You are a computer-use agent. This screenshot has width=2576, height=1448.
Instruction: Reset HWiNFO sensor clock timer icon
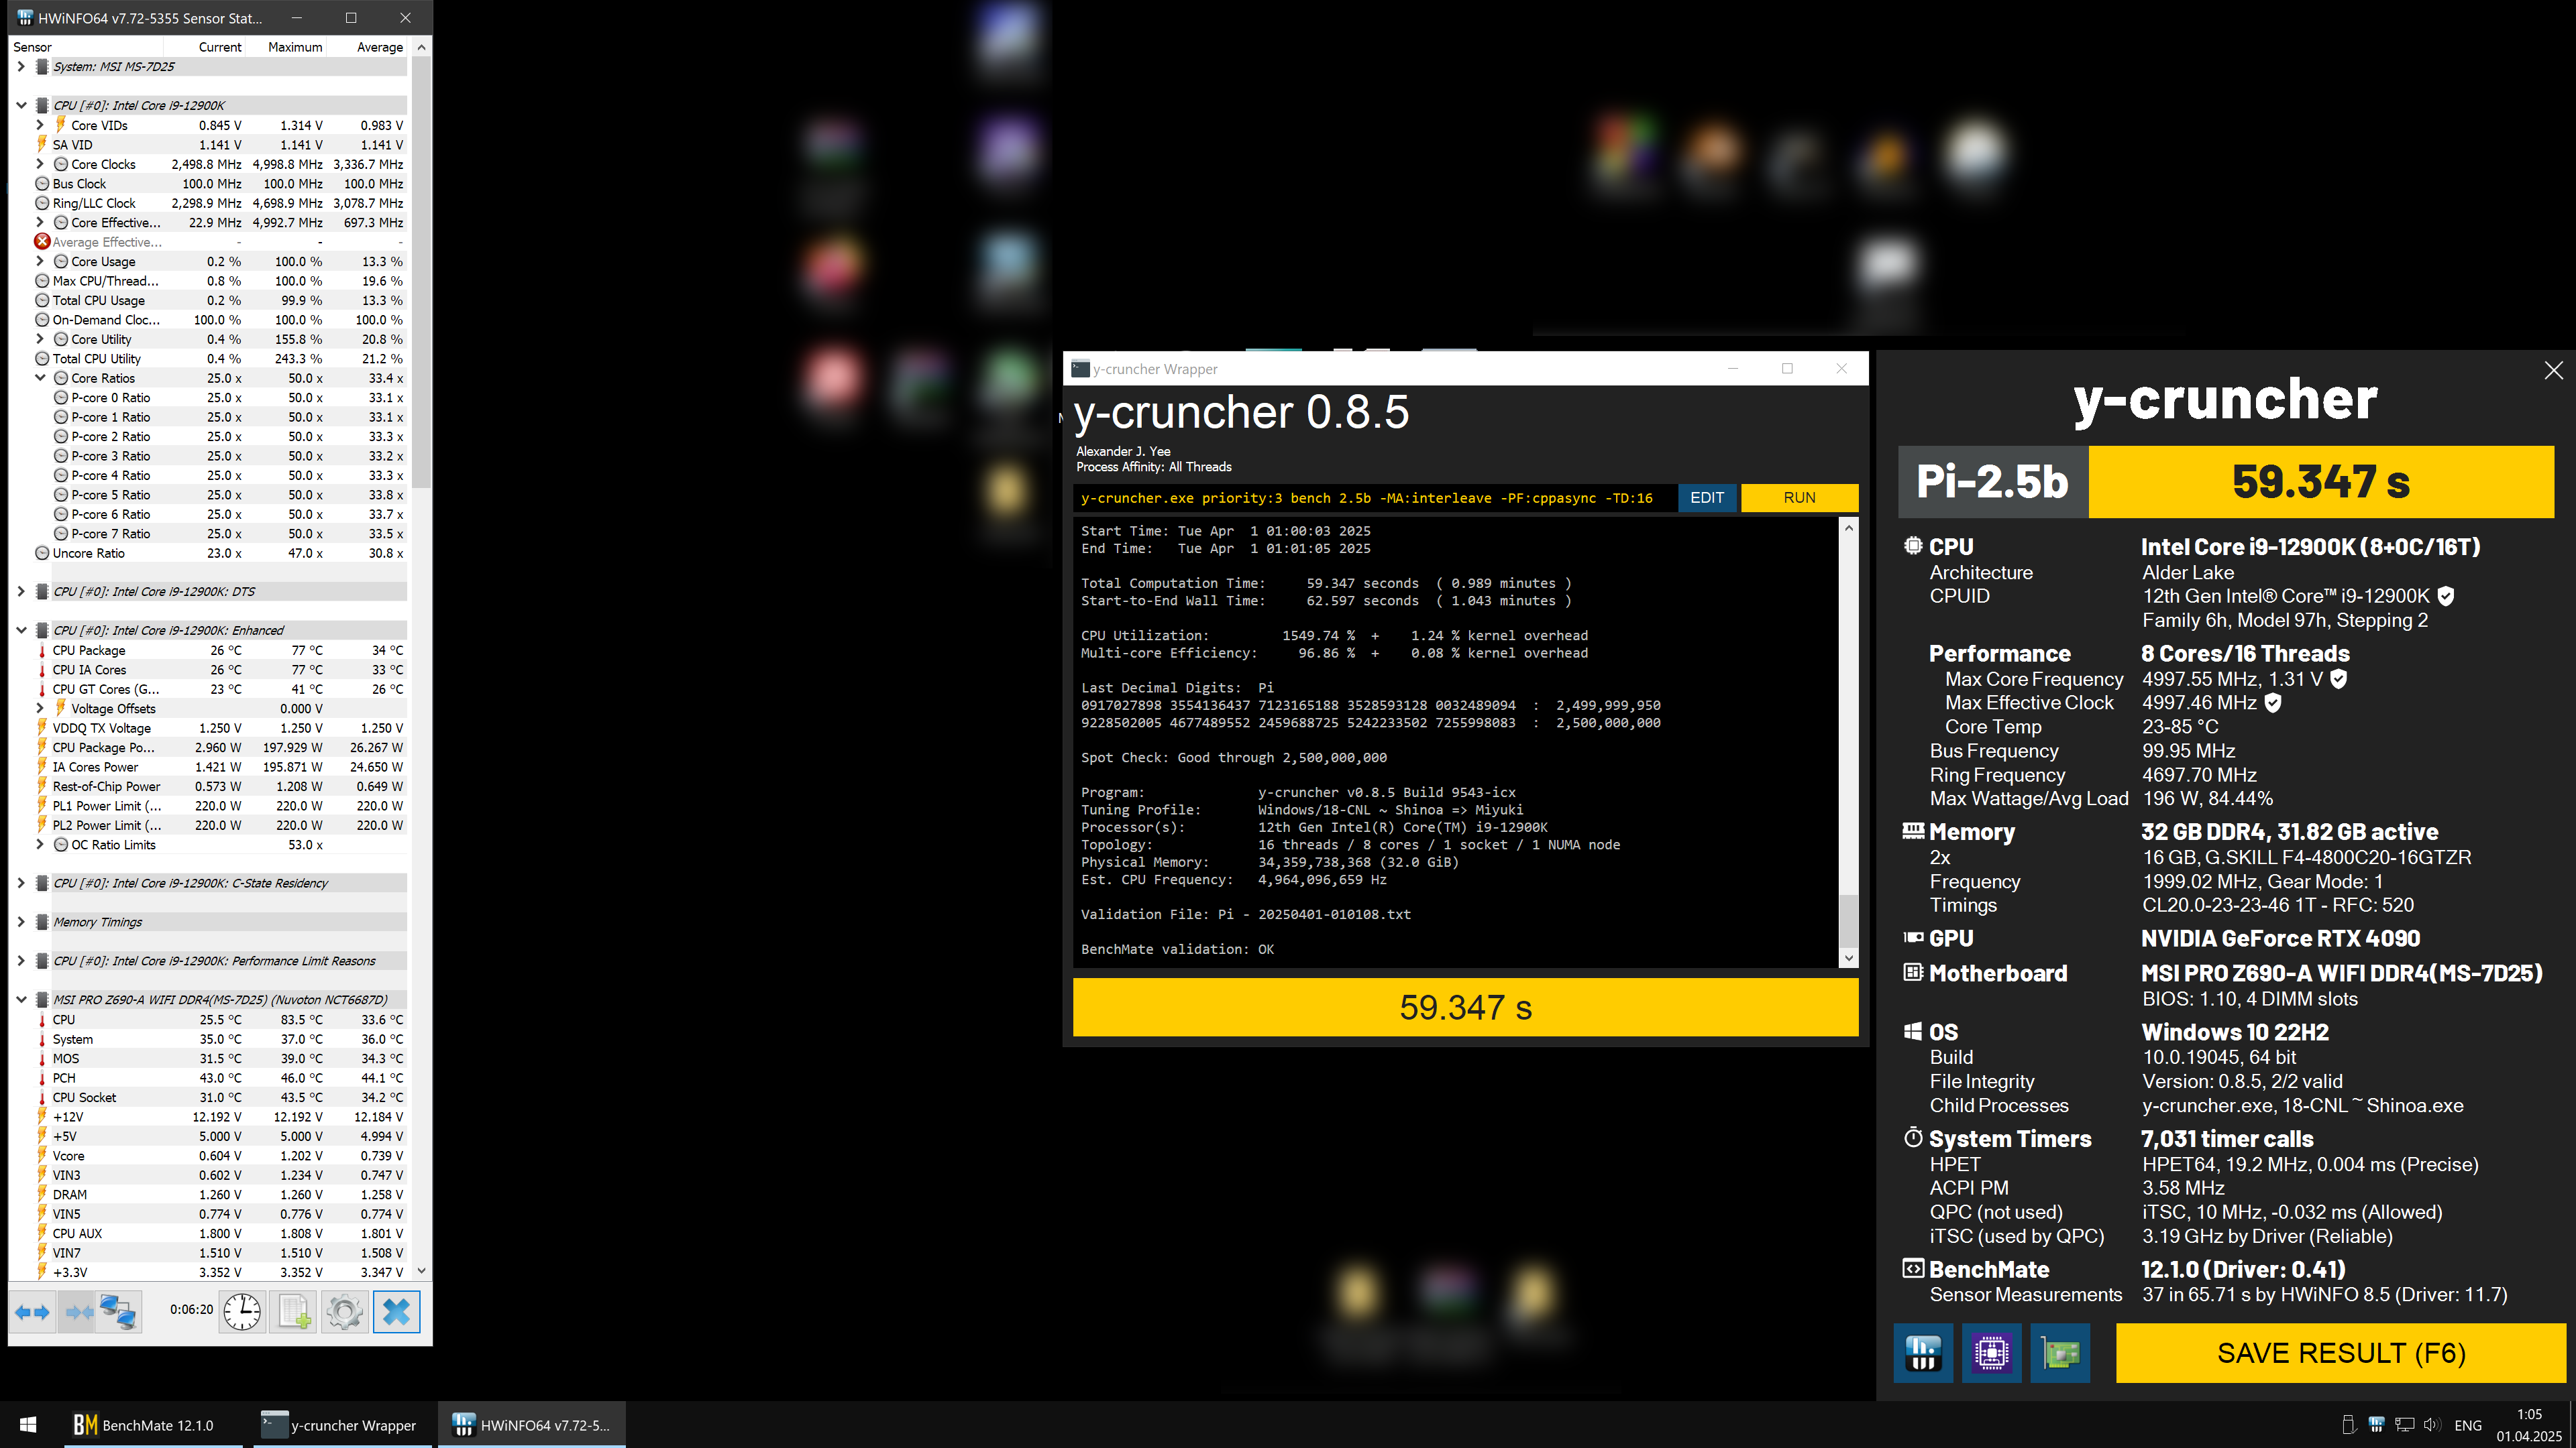pos(242,1311)
